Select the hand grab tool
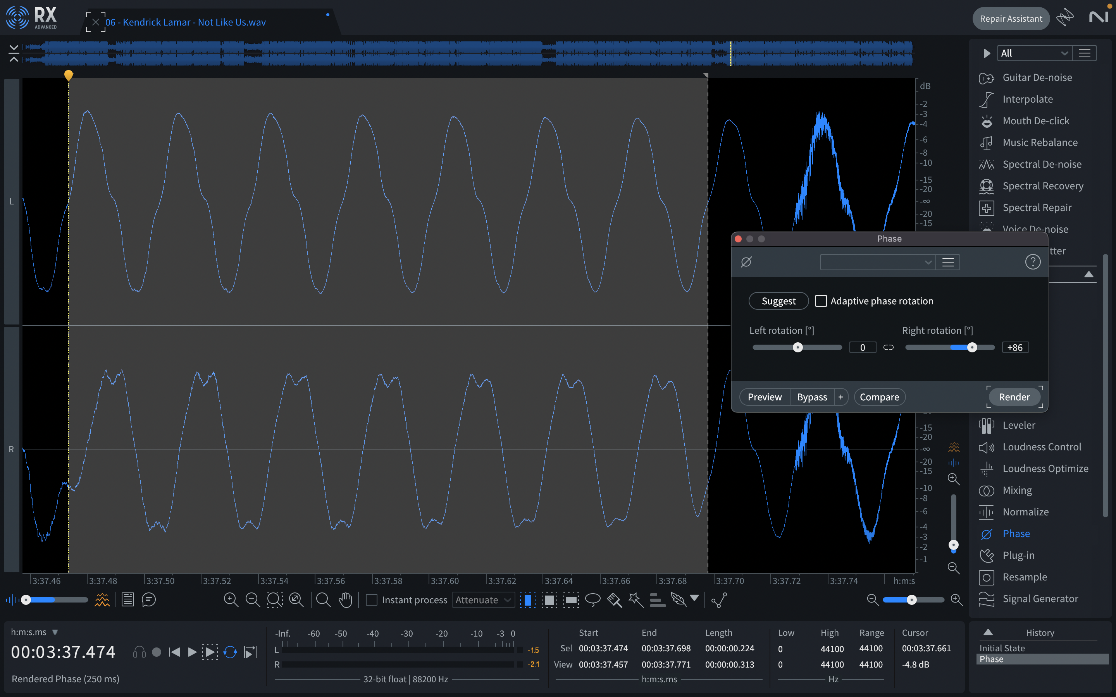Screen dimensions: 1116x697 pyautogui.click(x=345, y=600)
